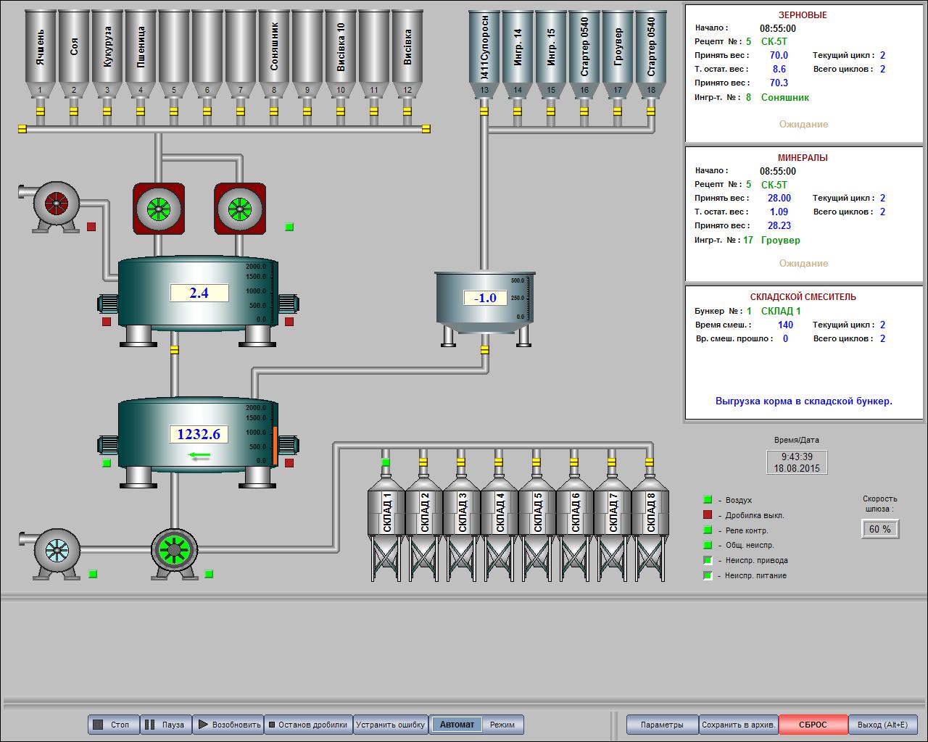The image size is (928, 742).
Task: Toggle the yellow valve below the minerals scale hopper
Action: coord(484,351)
